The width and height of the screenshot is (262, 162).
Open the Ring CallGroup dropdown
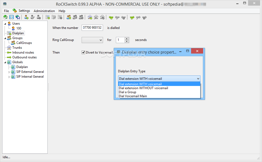[92, 40]
